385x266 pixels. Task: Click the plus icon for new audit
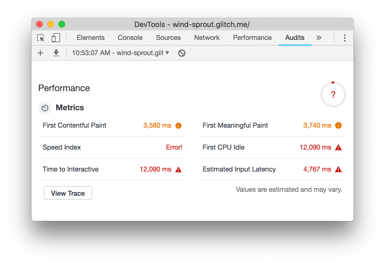[40, 53]
